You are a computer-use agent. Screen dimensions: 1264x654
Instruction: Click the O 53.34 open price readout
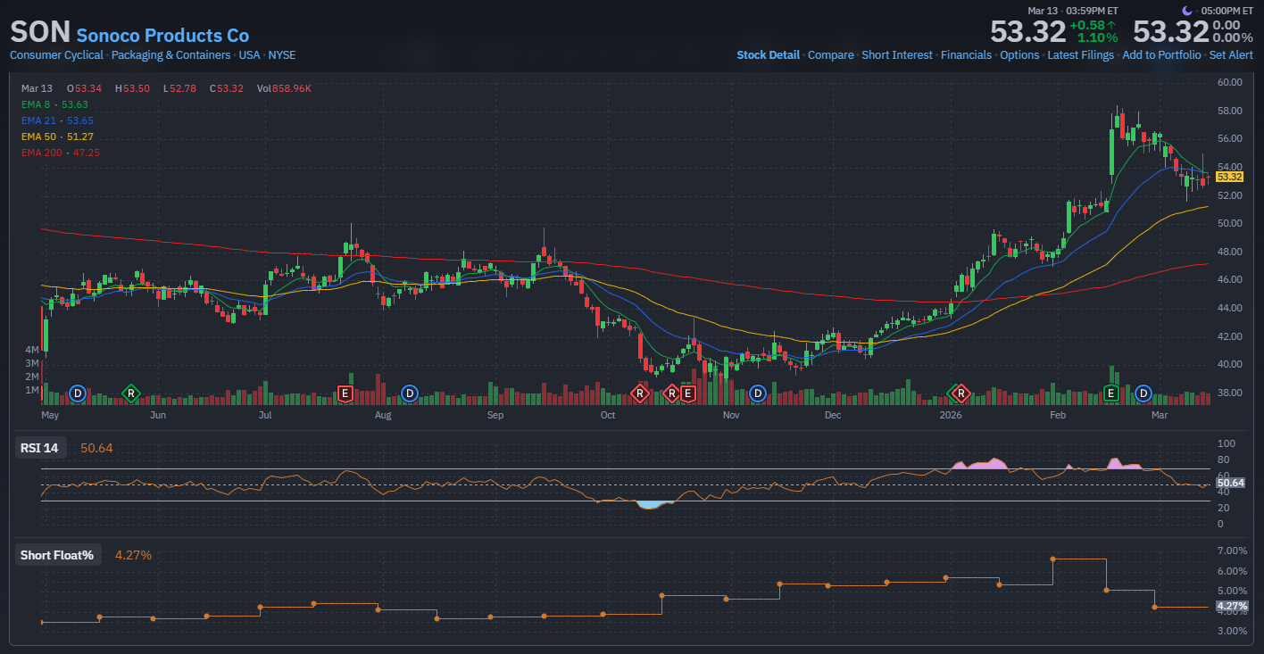[84, 88]
